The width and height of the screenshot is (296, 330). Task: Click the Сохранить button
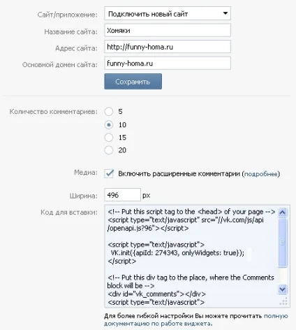[x=133, y=82]
